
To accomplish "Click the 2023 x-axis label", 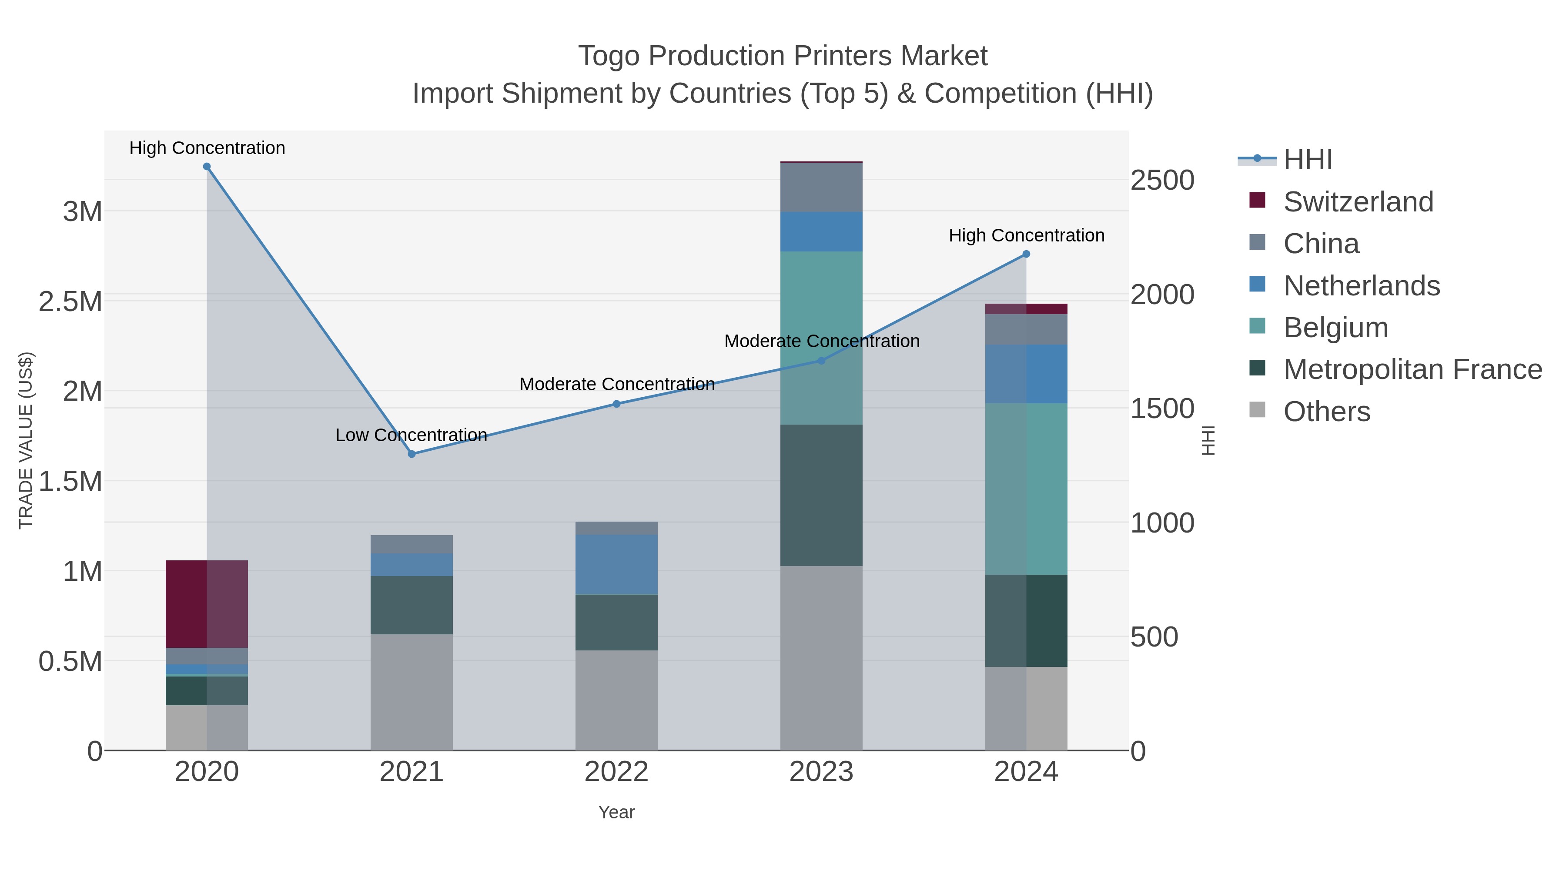I will tap(821, 772).
